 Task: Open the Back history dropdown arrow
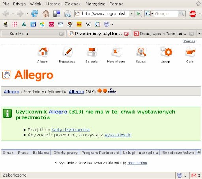coord(13,13)
